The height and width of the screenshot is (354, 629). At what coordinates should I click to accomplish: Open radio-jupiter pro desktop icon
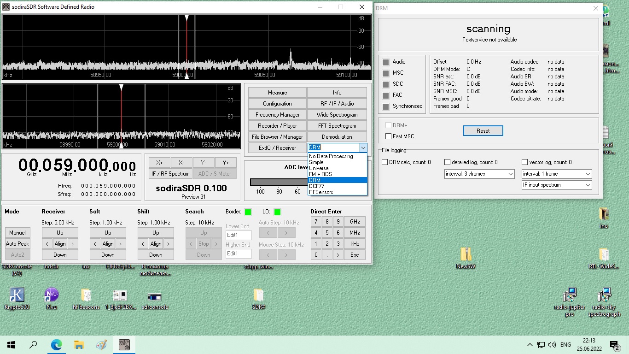pos(570,295)
